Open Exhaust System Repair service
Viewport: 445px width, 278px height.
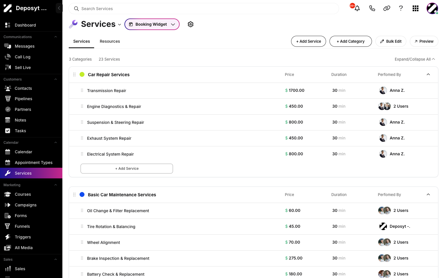tap(109, 138)
